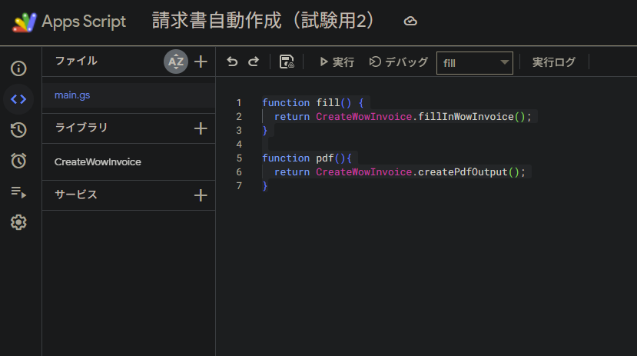Click createPdfOutput() call in line 6
Screen dimensions: 637x356
469,172
